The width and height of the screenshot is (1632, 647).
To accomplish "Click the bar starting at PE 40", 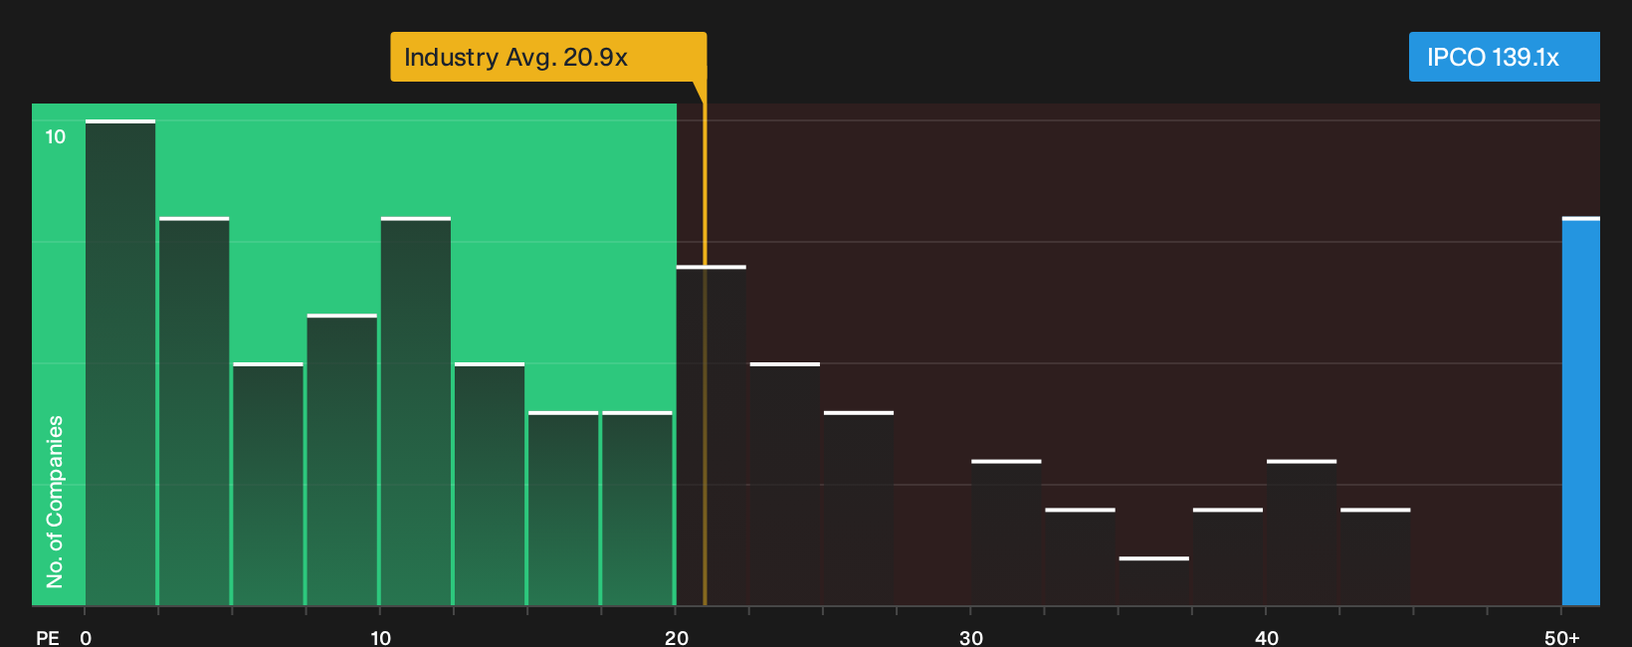I will (1302, 533).
